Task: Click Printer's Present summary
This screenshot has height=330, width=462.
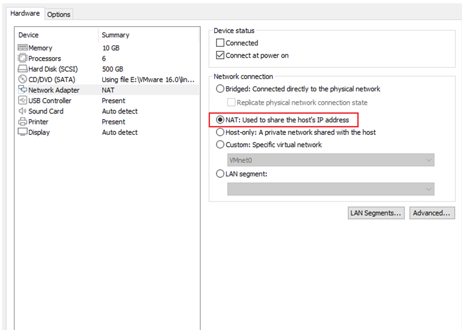Action: click(113, 122)
